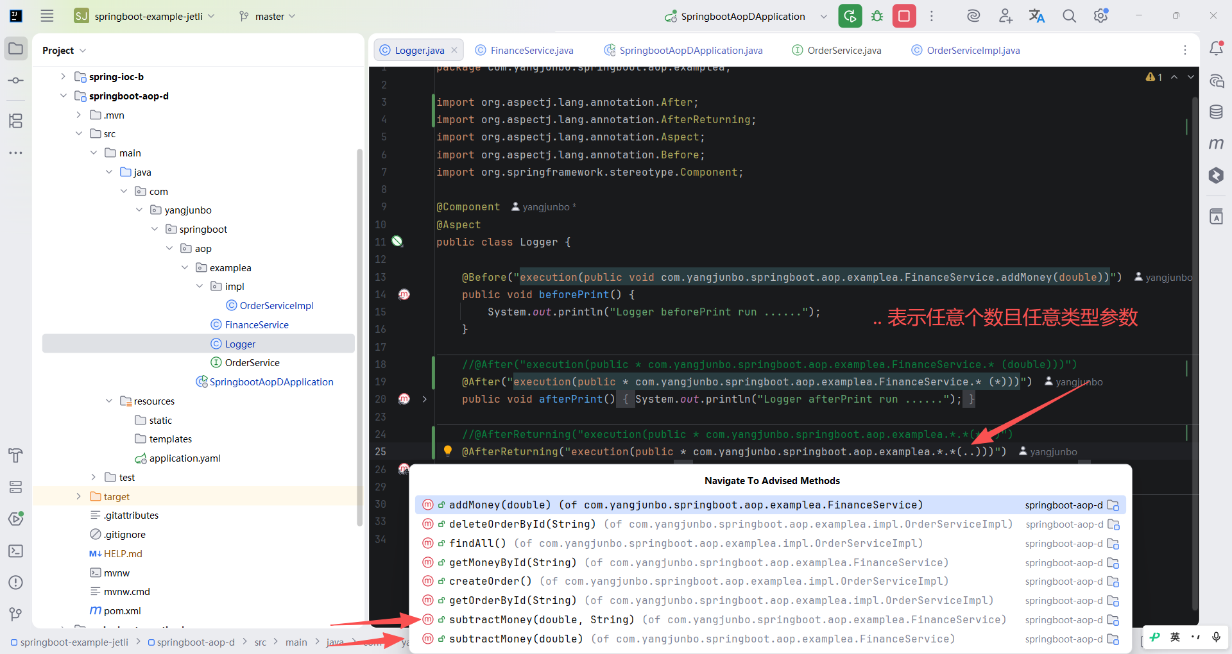Viewport: 1232px width, 654px height.
Task: Open Notifications bell icon
Action: tap(1216, 49)
